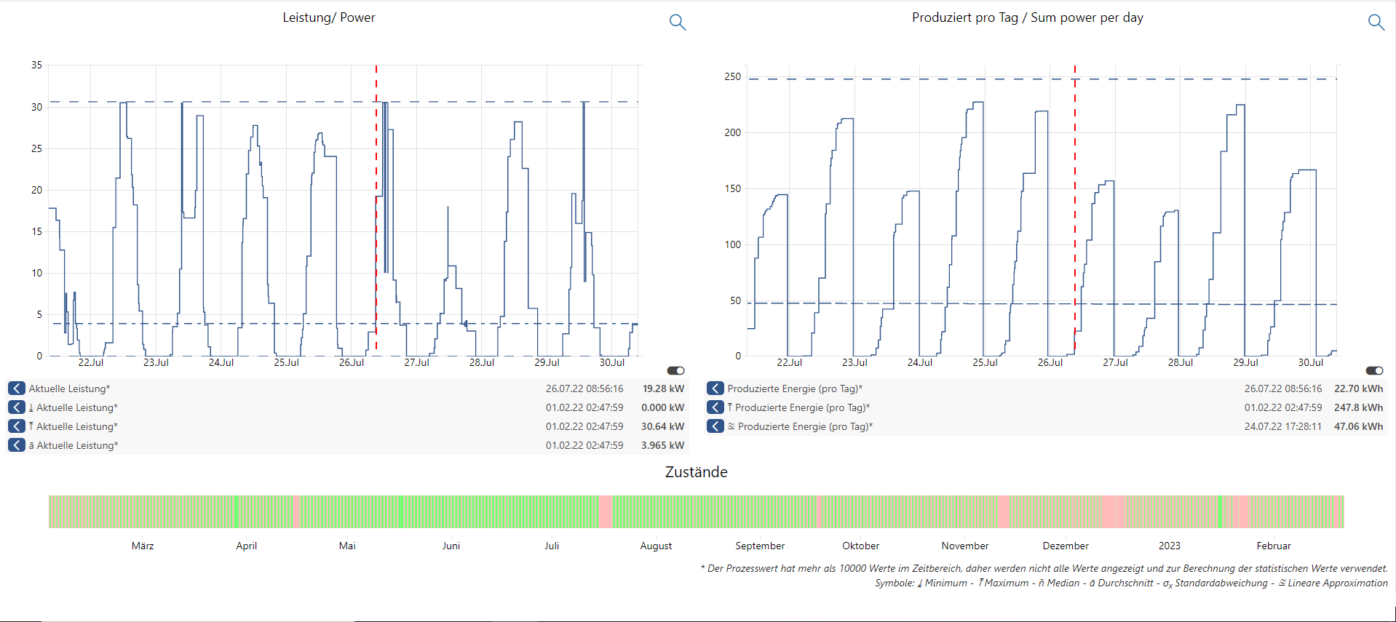
Task: Click chevron icon for minimum Aktuelle Leistung row
Action: point(17,407)
